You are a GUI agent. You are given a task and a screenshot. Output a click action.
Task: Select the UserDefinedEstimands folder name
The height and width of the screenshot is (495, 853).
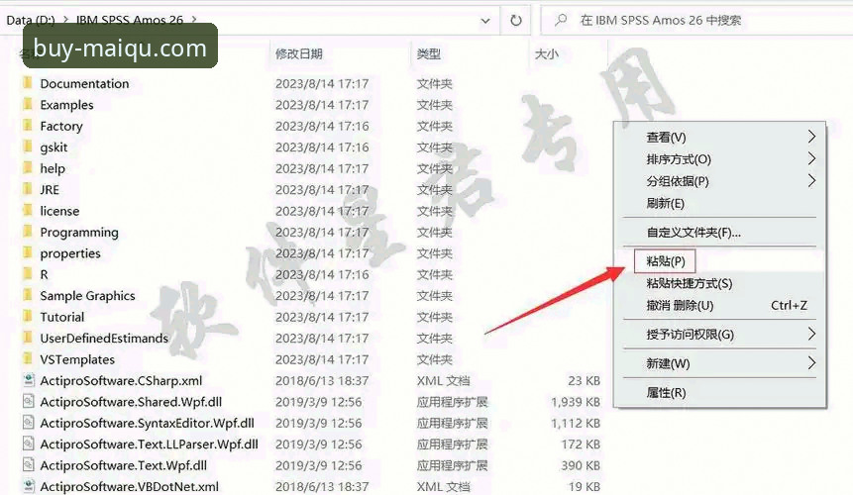pyautogui.click(x=104, y=338)
